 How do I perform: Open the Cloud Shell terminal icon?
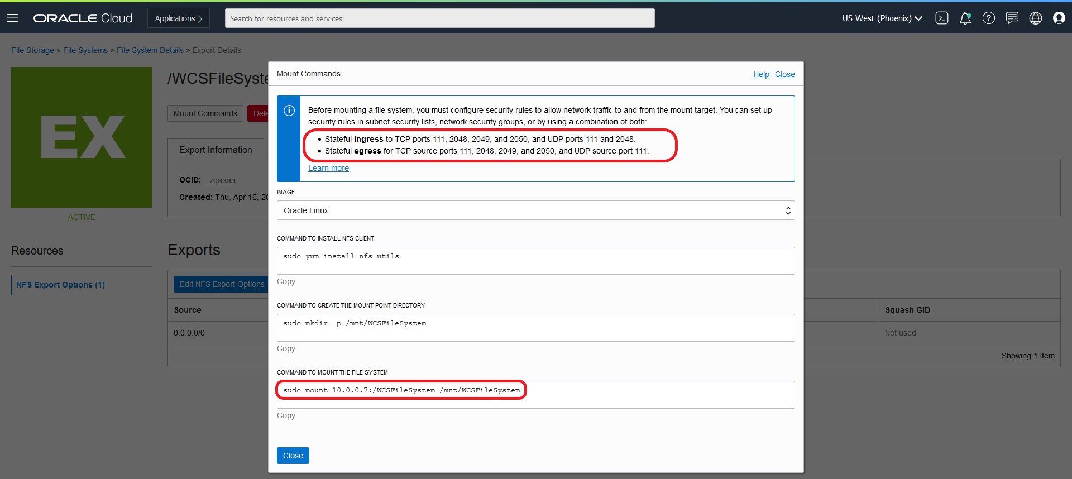coord(942,18)
